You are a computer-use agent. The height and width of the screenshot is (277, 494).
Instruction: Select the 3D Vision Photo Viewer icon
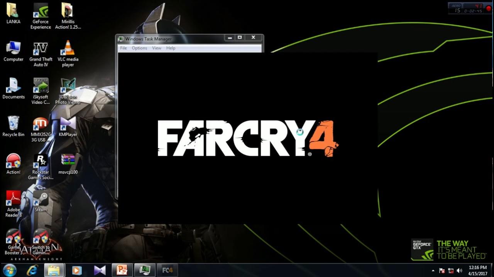[68, 92]
